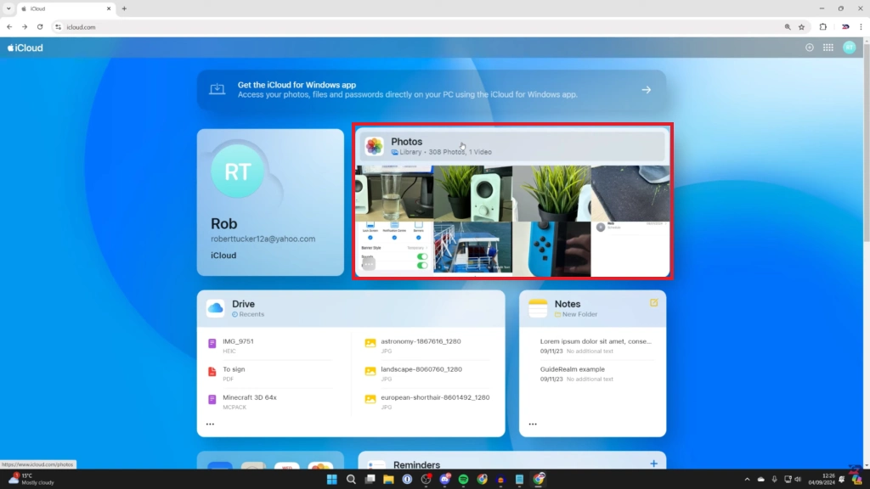Viewport: 870px width, 489px height.
Task: Open Photos tile ellipsis options button
Action: click(369, 264)
